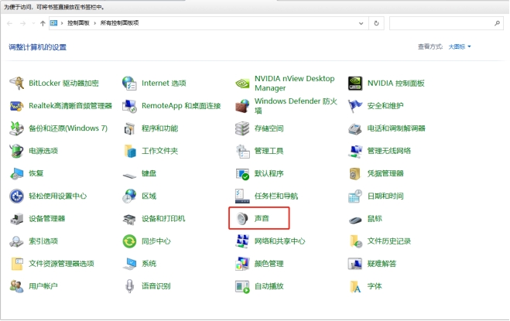This screenshot has height=321, width=510.
Task: Click inside the Control Panel search box
Action: point(441,23)
